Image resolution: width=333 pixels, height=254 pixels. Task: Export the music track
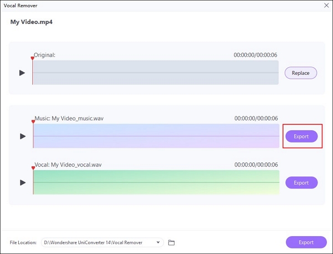click(x=301, y=136)
